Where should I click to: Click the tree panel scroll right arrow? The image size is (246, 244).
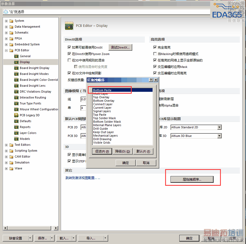(56, 228)
